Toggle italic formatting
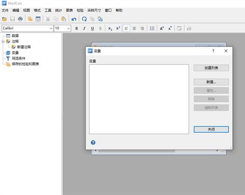 (84, 29)
